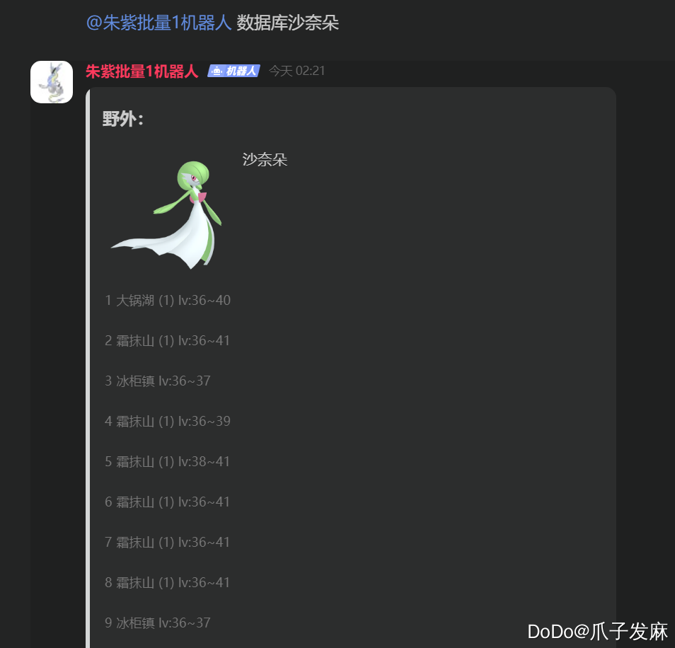View the 沙奈朵 Gardevoir image
This screenshot has height=648, width=675.
pos(167,215)
